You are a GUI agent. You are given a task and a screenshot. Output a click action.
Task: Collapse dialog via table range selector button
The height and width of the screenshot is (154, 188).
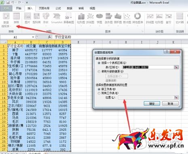point(176,67)
